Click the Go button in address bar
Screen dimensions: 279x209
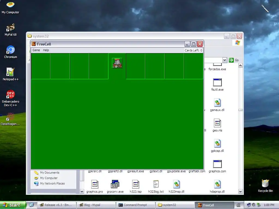pyautogui.click(x=233, y=60)
